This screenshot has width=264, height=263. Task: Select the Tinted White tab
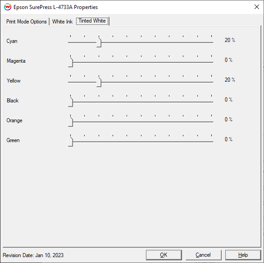point(92,21)
